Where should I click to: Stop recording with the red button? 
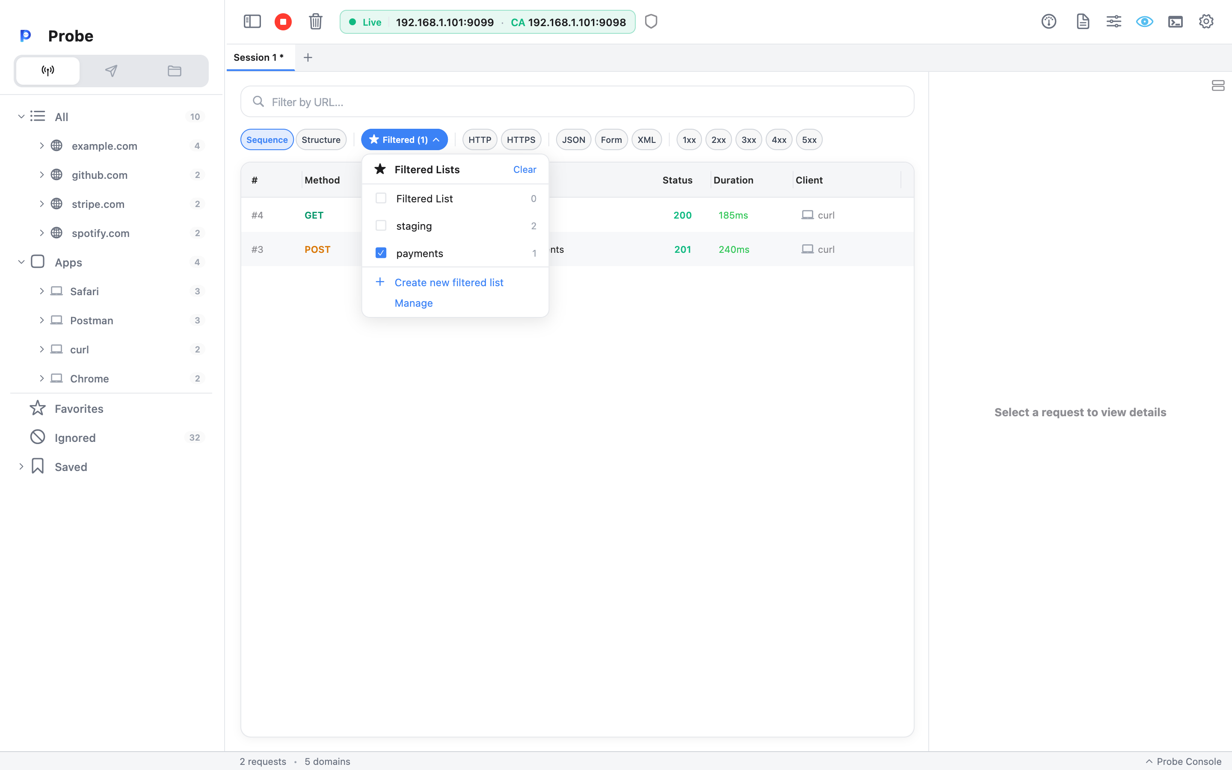pos(283,21)
